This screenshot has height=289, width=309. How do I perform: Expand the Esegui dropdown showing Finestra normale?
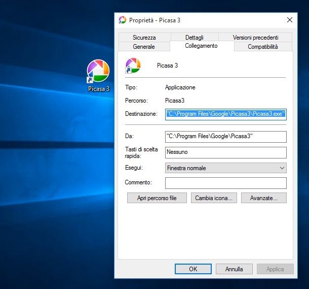225,168
